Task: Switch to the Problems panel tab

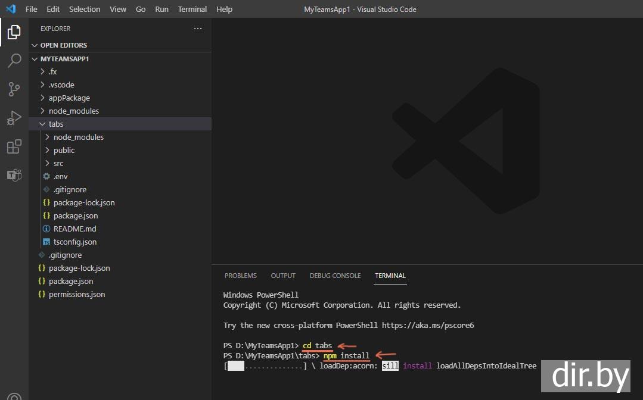Action: click(x=240, y=276)
